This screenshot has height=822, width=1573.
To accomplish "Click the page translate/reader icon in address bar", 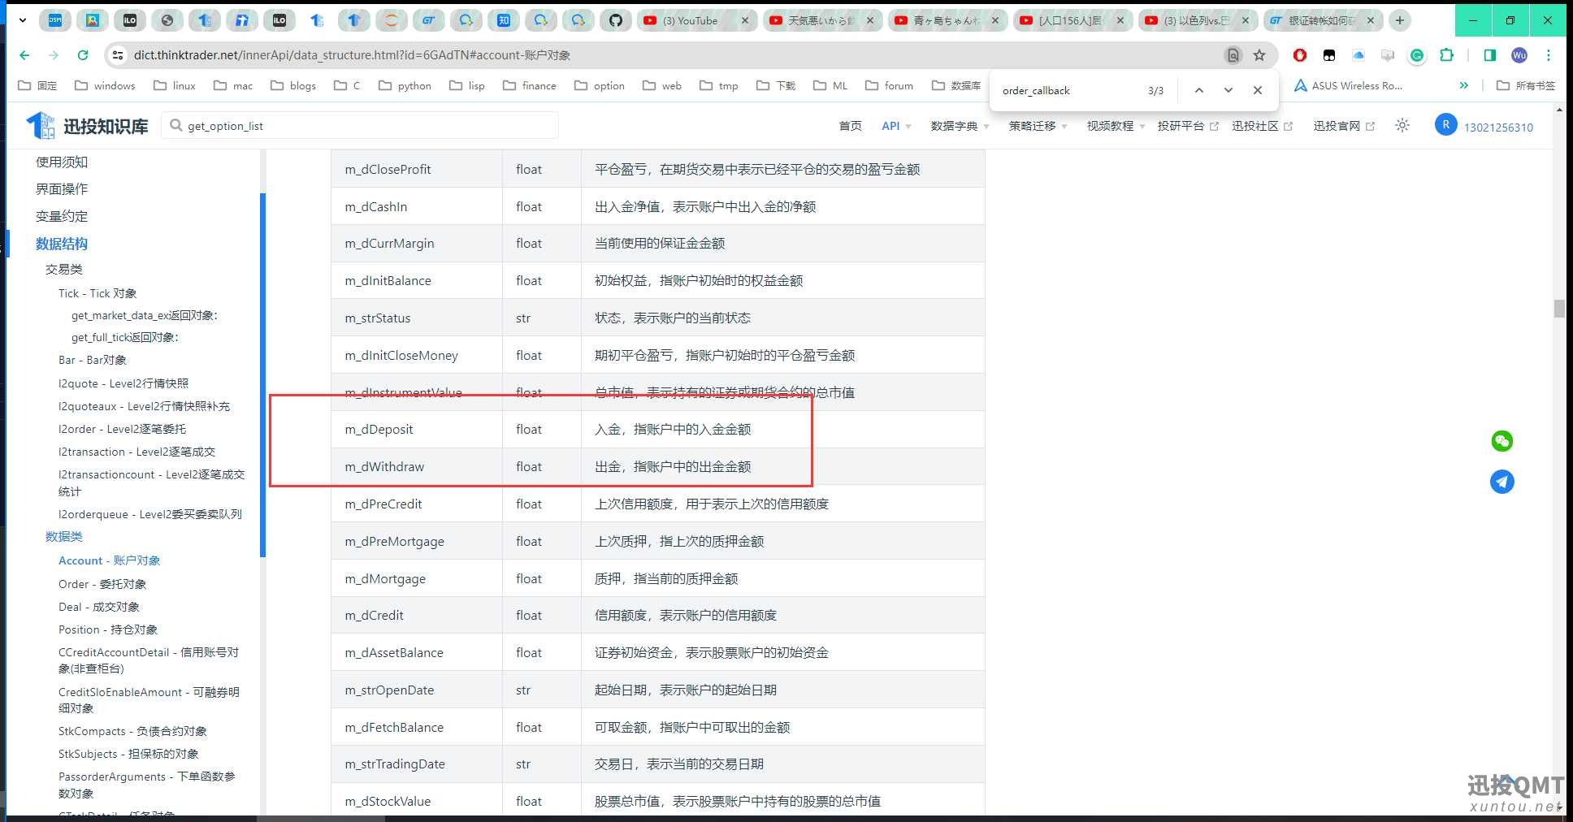I will pos(1233,55).
